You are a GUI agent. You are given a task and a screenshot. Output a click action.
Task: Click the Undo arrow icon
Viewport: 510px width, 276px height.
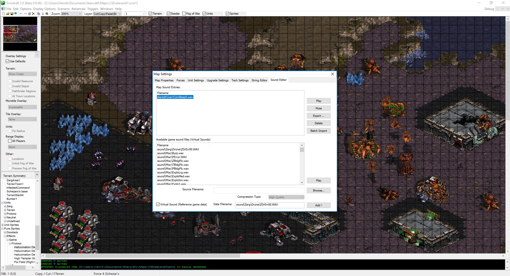21,14
